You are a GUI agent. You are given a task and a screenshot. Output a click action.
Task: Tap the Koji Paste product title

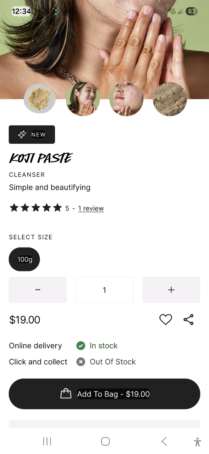(x=41, y=158)
